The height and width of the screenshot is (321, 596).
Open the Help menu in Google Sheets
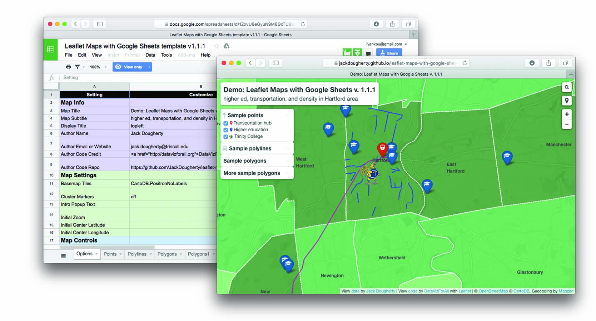[x=205, y=55]
